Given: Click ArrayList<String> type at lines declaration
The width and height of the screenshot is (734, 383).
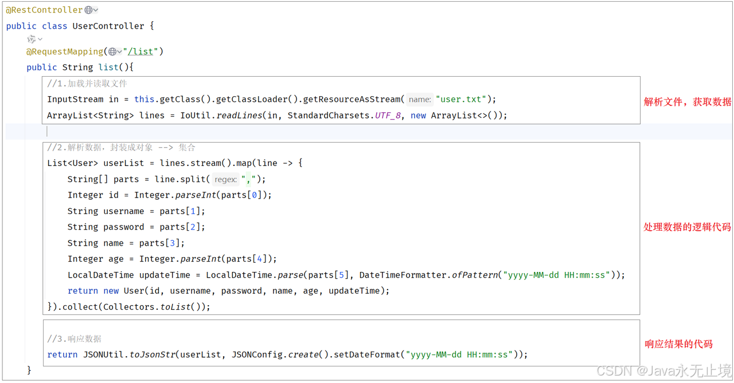Looking at the screenshot, I should coord(91,115).
